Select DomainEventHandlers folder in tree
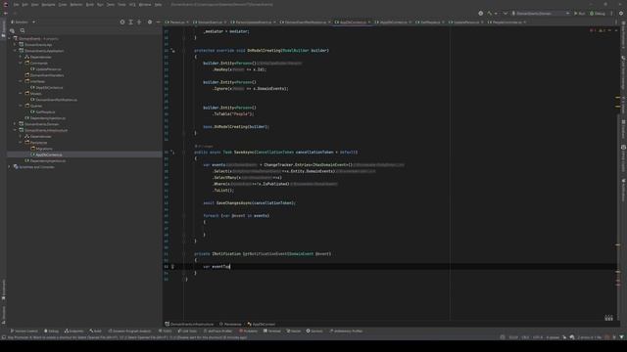This screenshot has height=352, width=627. coord(44,75)
